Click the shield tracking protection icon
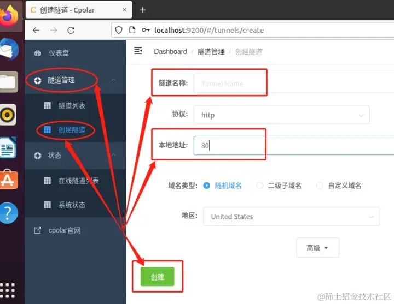The width and height of the screenshot is (394, 304). tap(119, 30)
